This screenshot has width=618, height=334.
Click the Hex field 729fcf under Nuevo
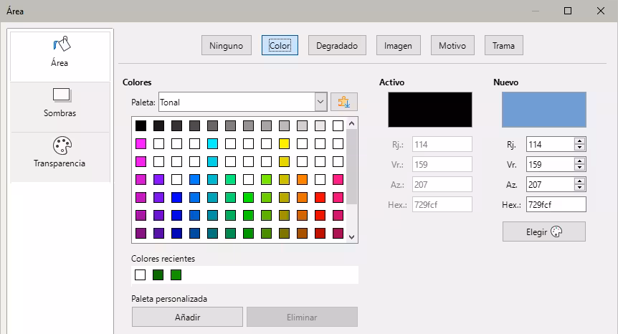pos(556,204)
